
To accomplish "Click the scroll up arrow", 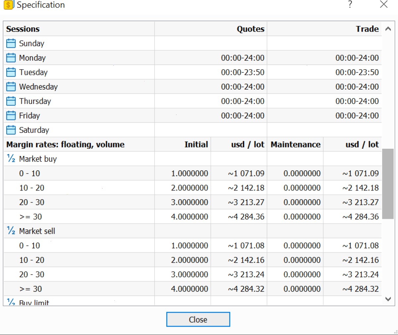I will tap(388, 29).
